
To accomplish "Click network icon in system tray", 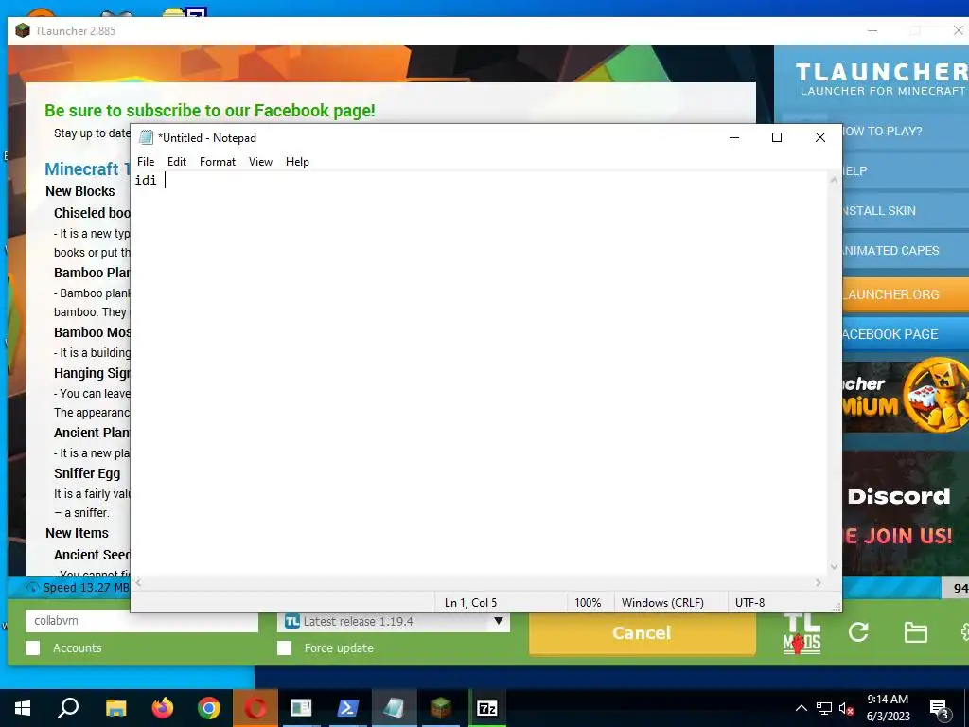I will point(824,708).
